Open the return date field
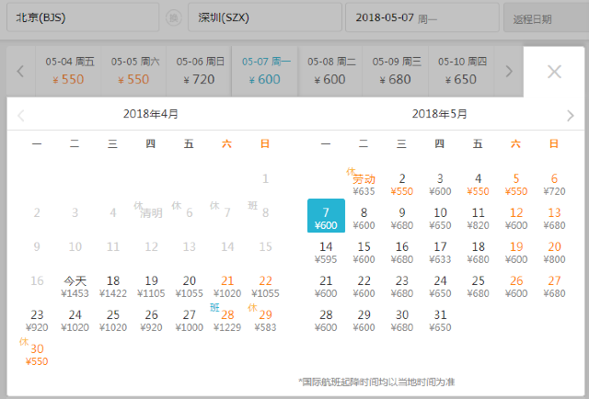The height and width of the screenshot is (399, 589). 546,17
